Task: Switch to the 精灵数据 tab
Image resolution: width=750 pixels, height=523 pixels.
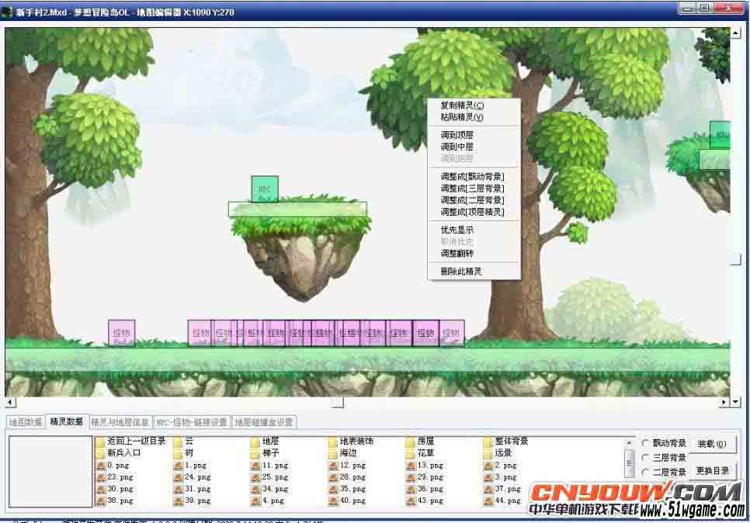Action: point(67,421)
